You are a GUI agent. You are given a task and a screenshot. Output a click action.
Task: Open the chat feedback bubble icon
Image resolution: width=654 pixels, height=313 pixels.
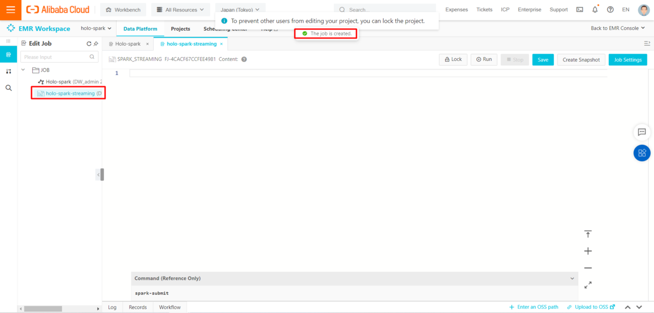click(x=641, y=132)
